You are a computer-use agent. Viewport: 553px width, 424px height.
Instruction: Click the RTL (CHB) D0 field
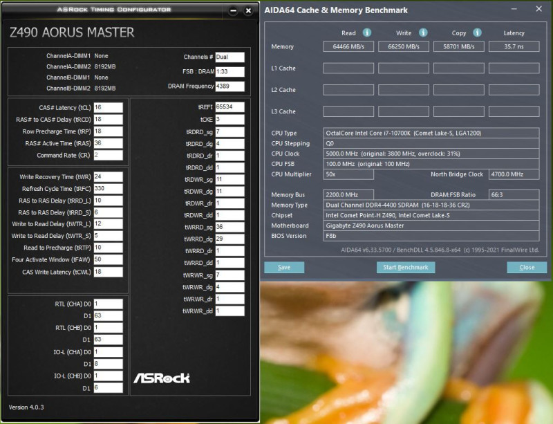(x=109, y=328)
